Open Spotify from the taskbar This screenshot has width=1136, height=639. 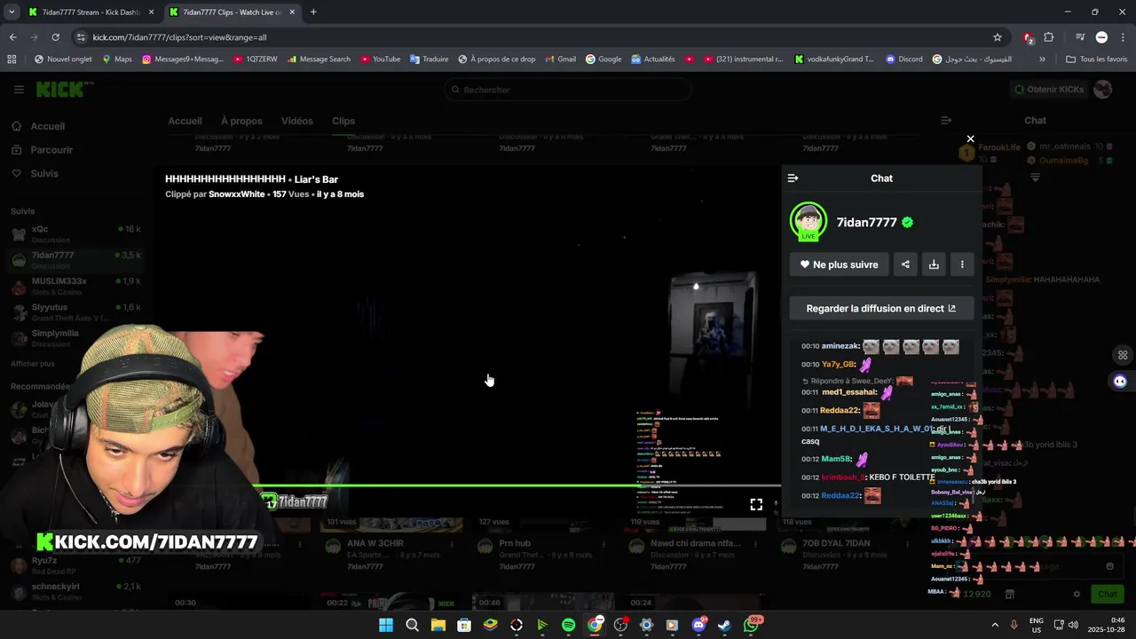(x=568, y=625)
